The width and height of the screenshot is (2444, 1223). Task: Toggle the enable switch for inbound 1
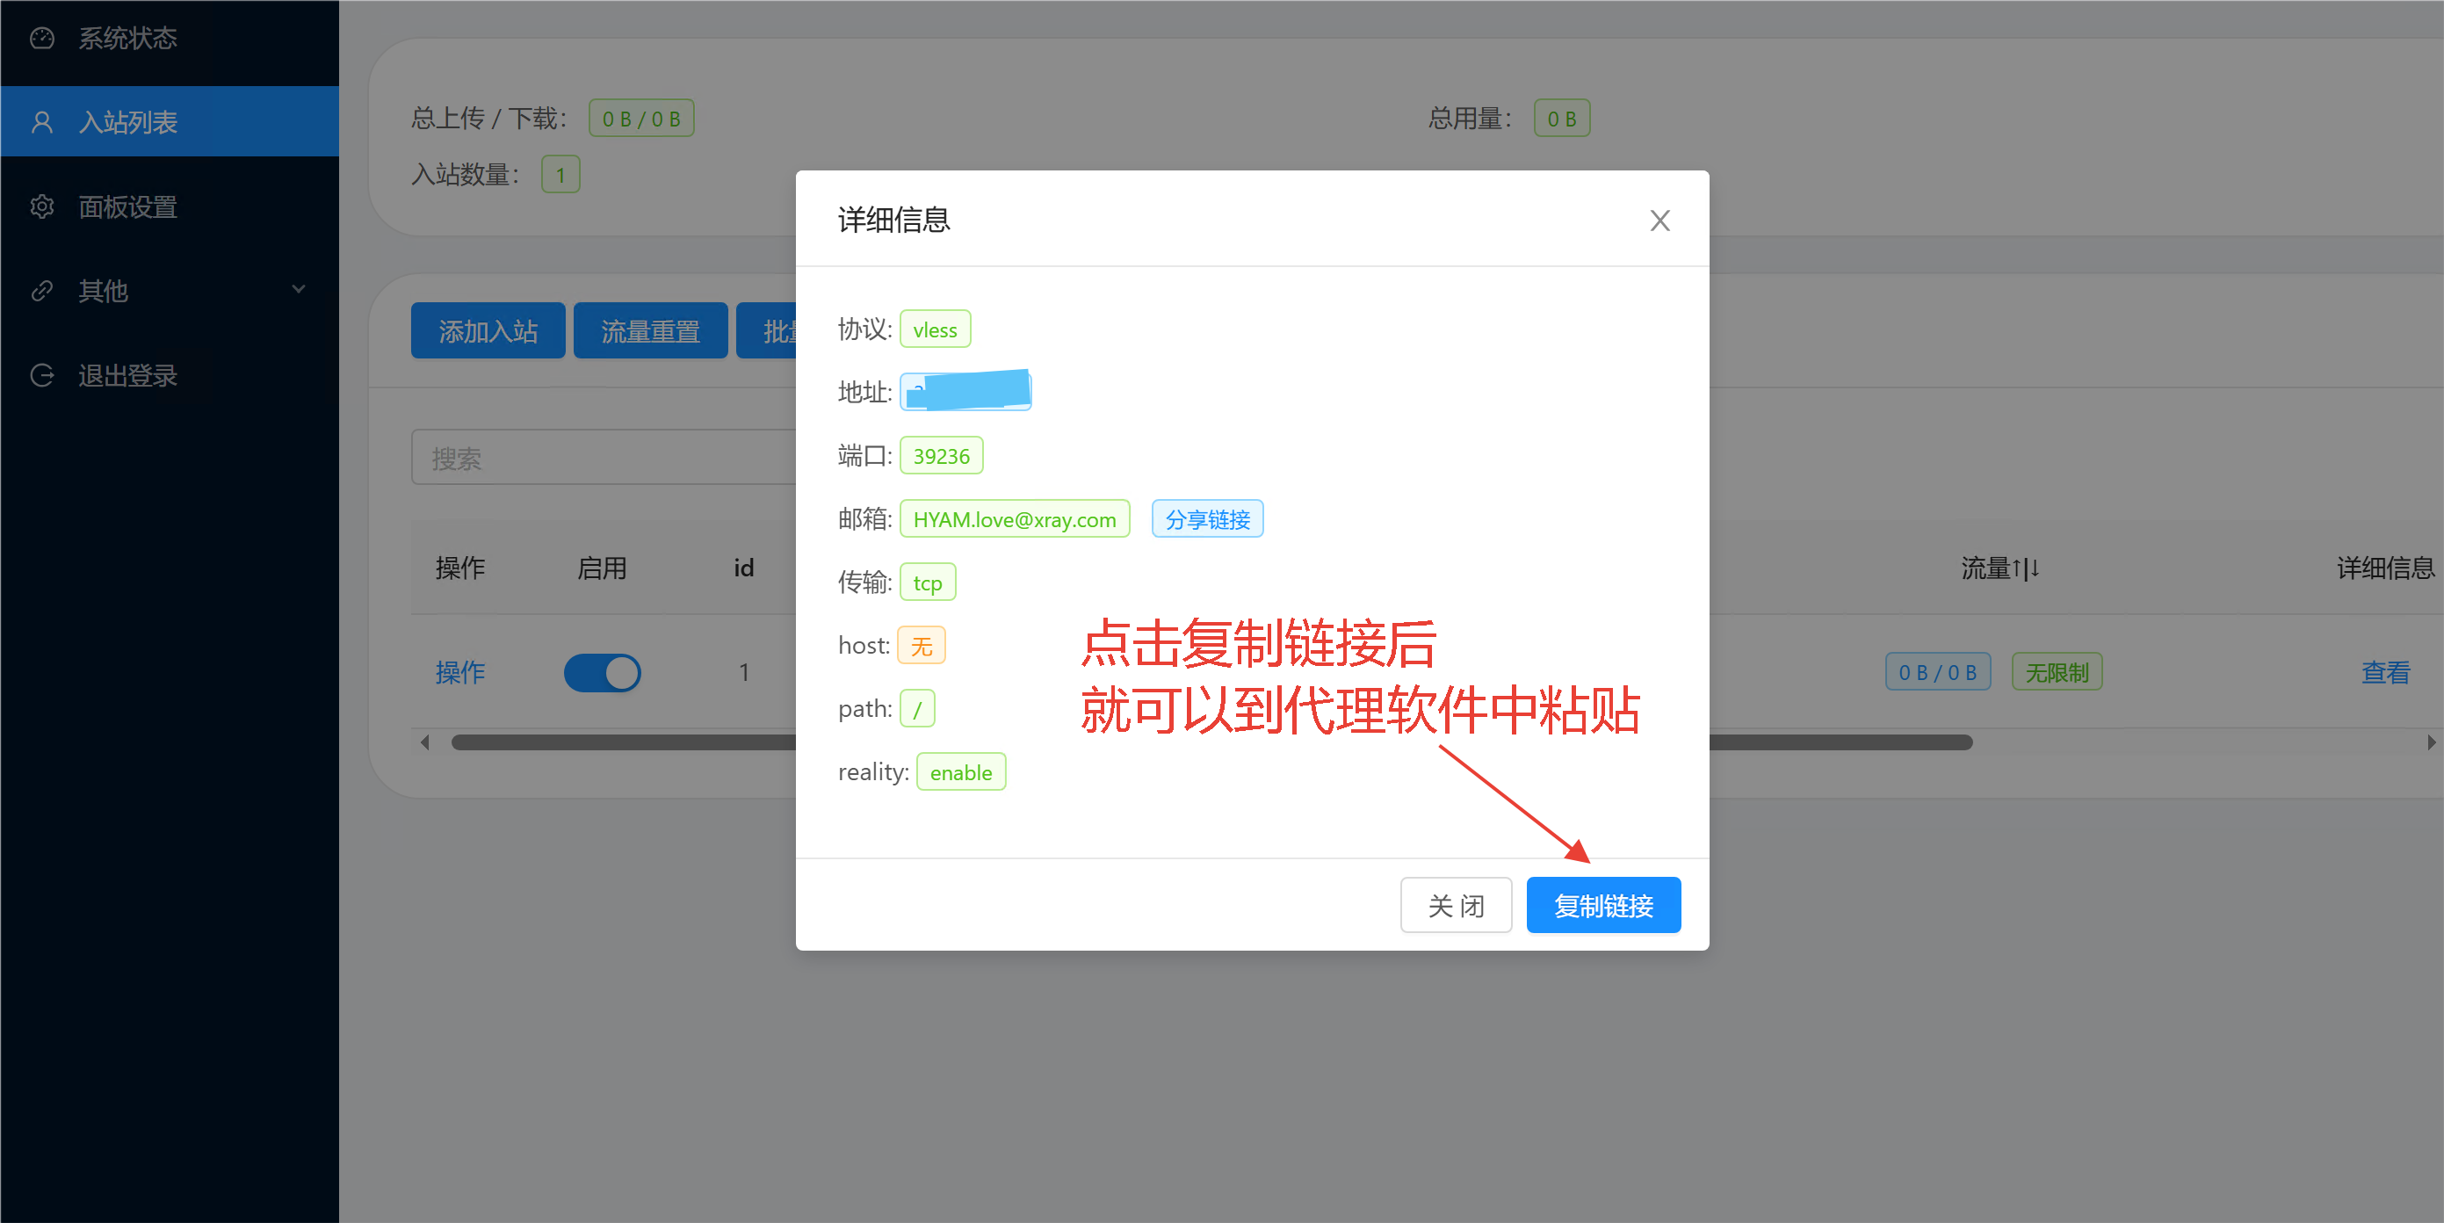pos(602,673)
